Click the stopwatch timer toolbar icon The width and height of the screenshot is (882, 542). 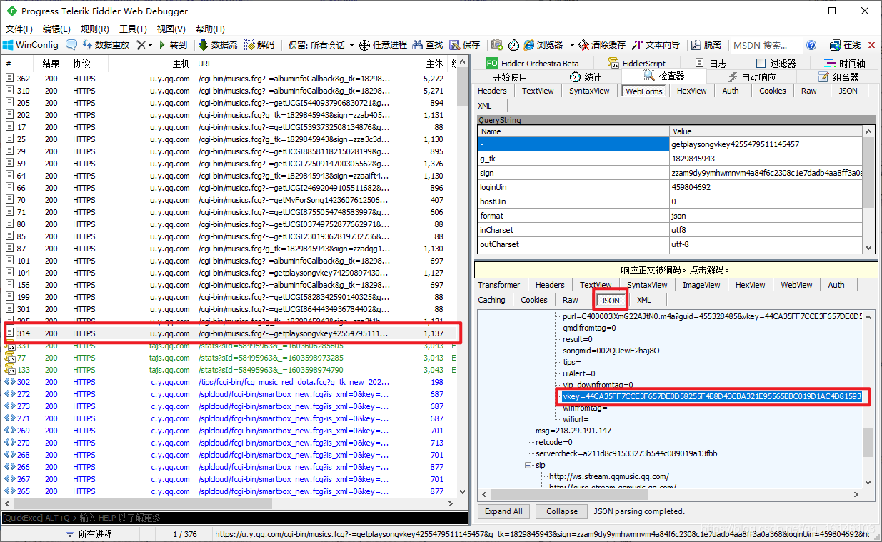pos(513,44)
